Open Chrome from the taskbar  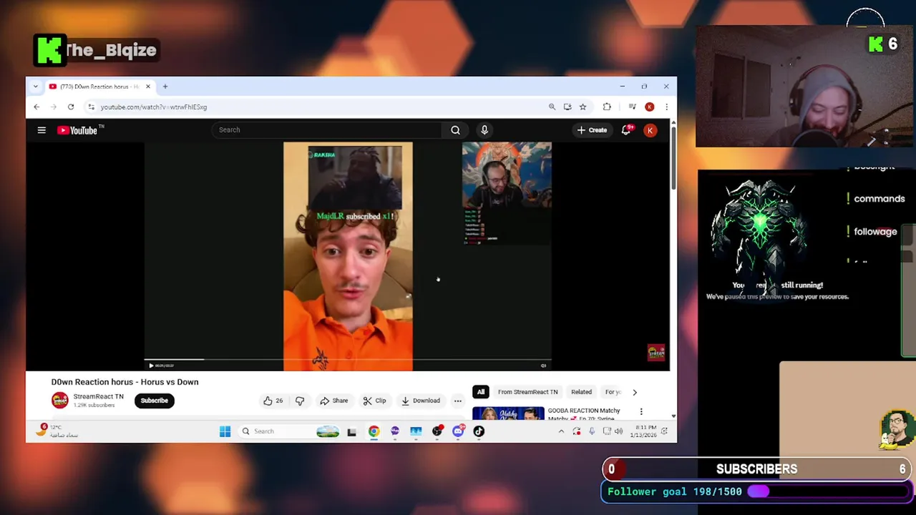(x=374, y=431)
